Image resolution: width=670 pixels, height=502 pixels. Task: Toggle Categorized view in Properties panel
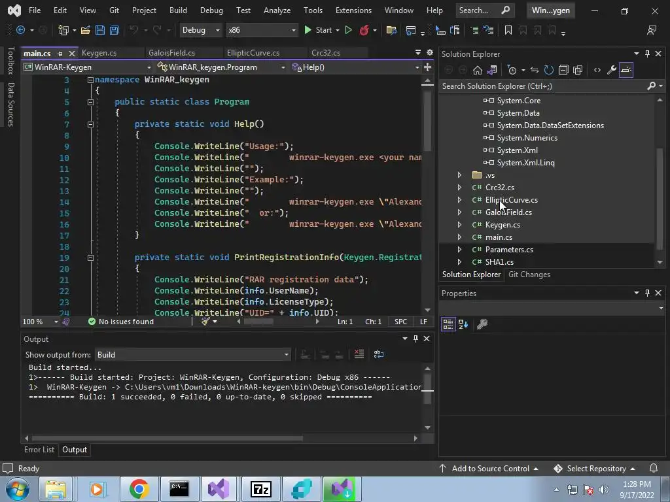tap(448, 324)
